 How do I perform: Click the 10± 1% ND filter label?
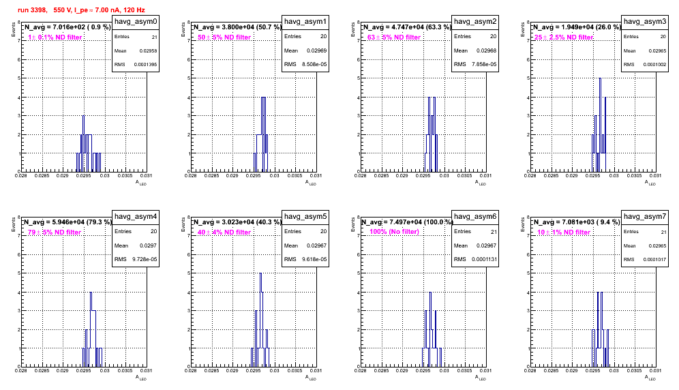(564, 232)
